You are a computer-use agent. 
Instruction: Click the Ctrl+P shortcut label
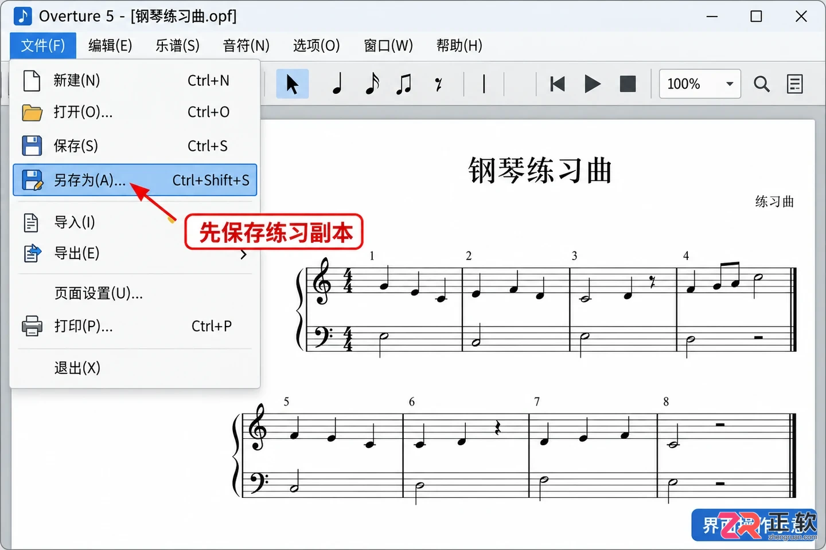[212, 326]
